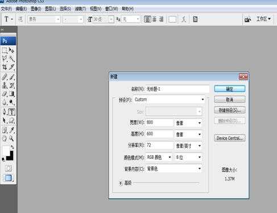Select the Move tool
Viewport: 277px width, 213px height.
11,50
